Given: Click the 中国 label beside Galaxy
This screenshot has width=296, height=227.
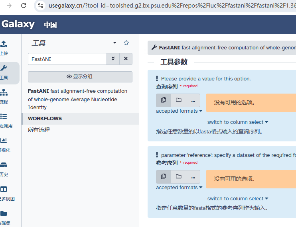Looking at the screenshot, I should 50,25.
